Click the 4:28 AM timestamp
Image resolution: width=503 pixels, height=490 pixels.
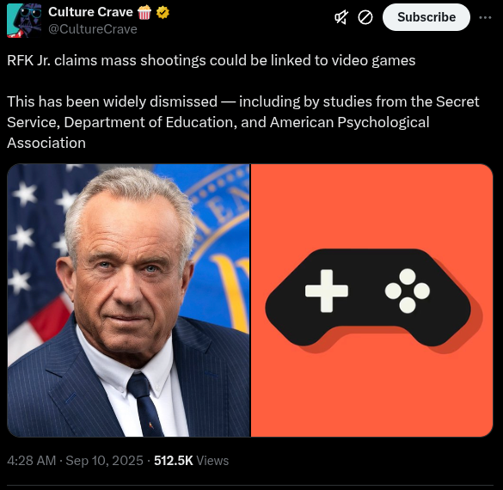click(x=32, y=461)
